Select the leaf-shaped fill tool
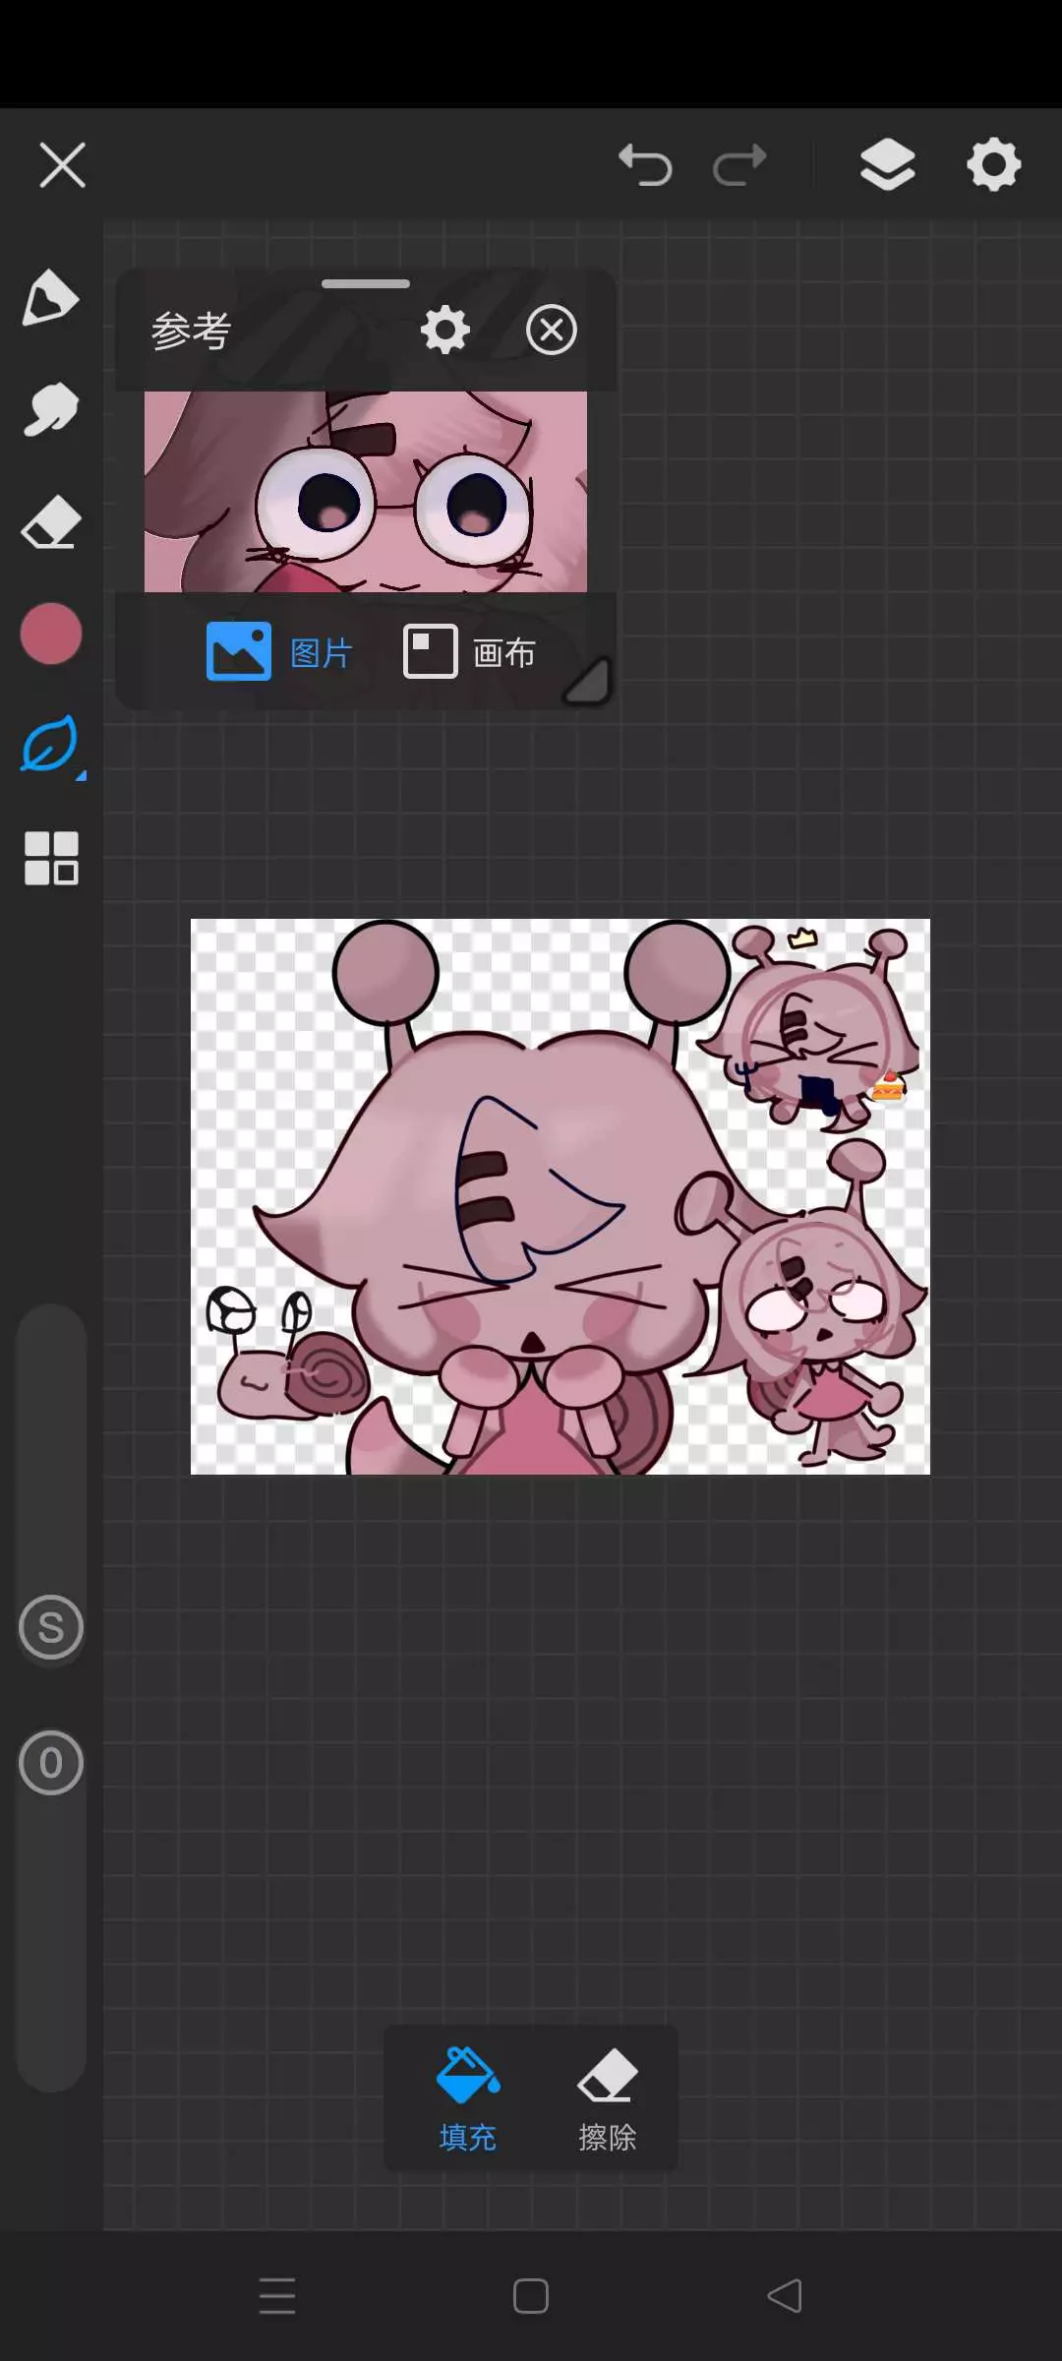 pyautogui.click(x=50, y=745)
